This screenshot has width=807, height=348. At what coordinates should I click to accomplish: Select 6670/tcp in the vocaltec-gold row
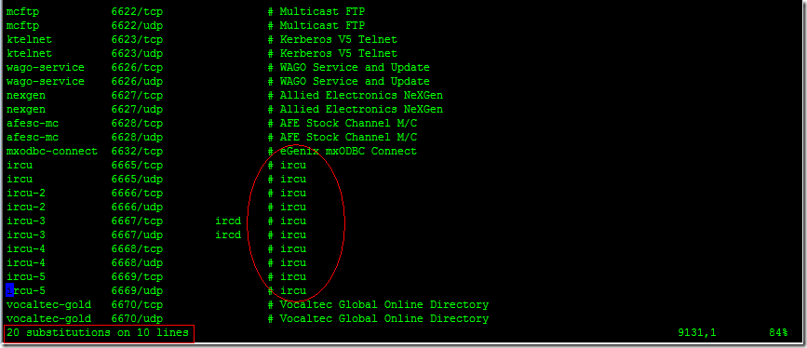tap(137, 305)
